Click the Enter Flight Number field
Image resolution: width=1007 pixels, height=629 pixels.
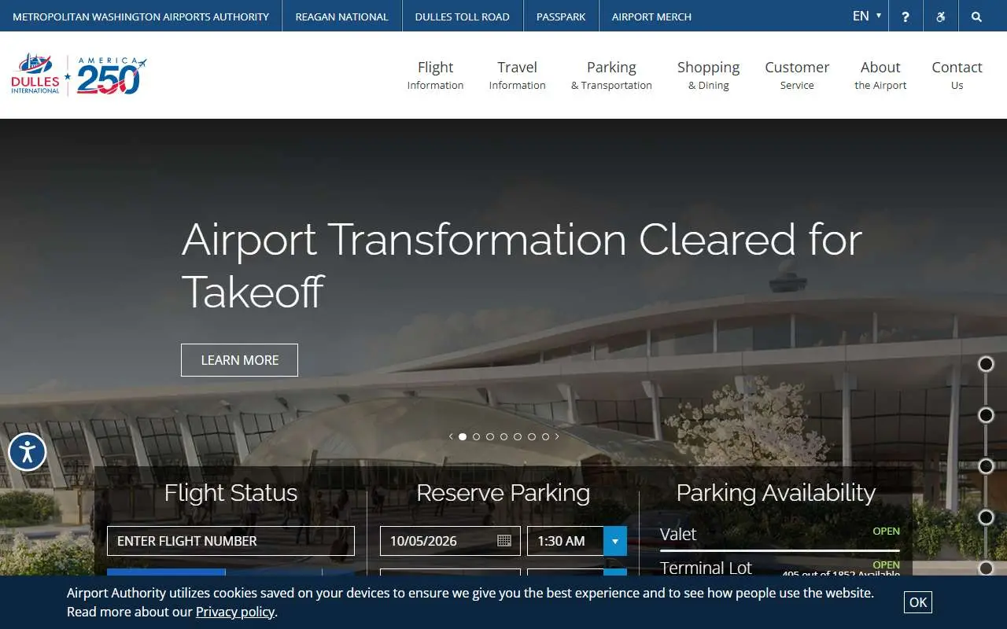[231, 541]
